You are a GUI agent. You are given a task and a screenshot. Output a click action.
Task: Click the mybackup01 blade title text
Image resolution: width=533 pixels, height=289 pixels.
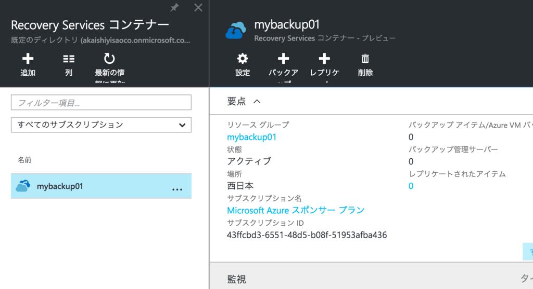click(287, 24)
